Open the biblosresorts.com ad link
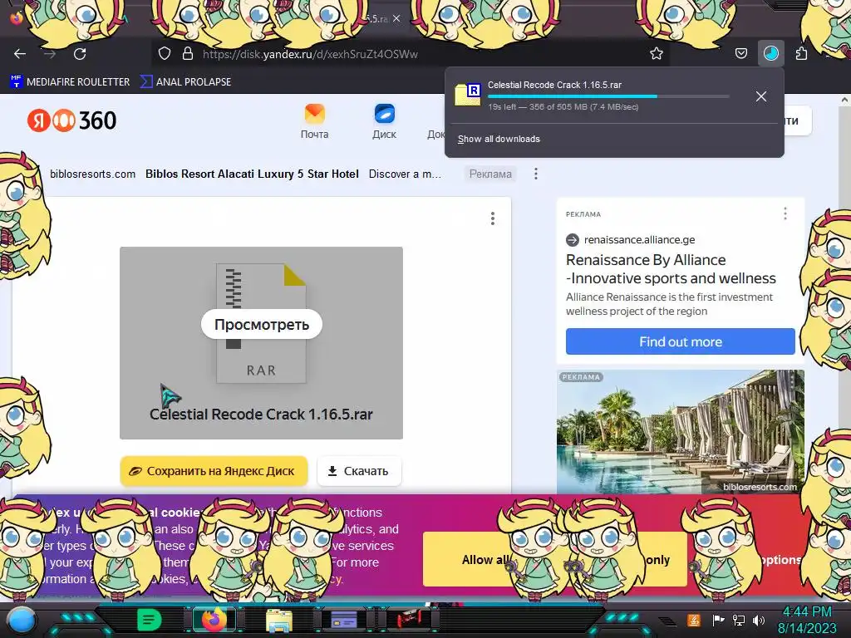 coord(93,174)
